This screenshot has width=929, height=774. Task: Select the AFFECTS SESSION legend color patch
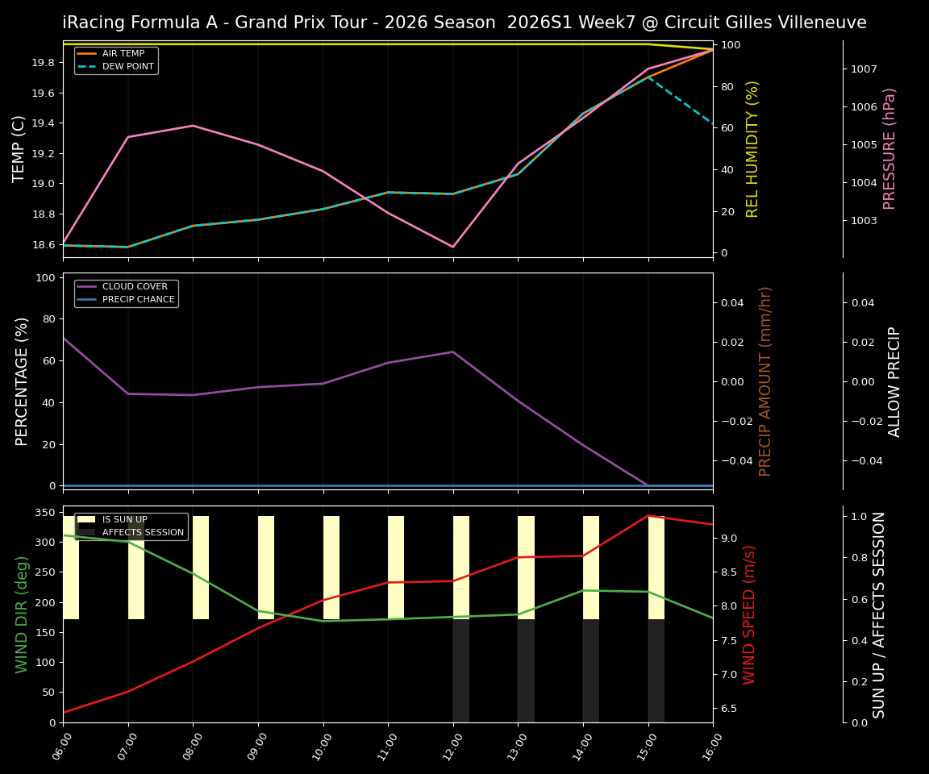pyautogui.click(x=85, y=531)
